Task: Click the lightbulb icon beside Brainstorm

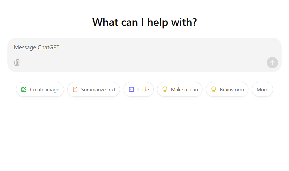Action: coord(214,90)
